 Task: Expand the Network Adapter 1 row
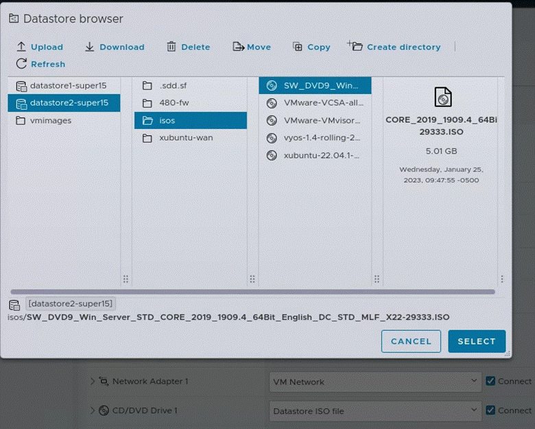click(x=92, y=381)
